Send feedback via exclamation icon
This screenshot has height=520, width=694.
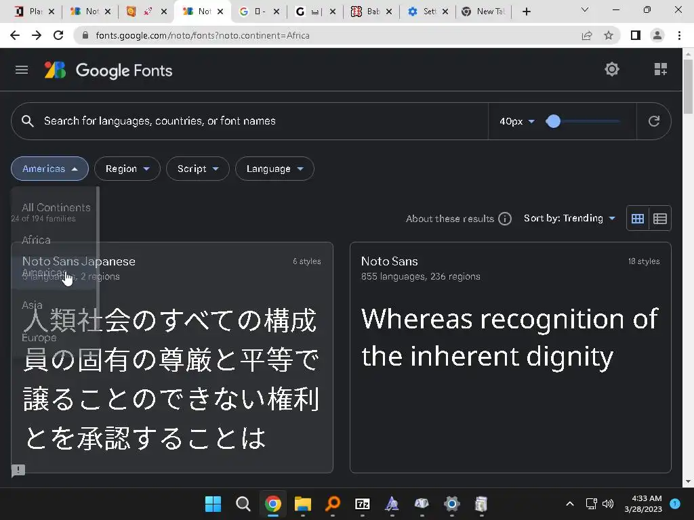(x=18, y=470)
